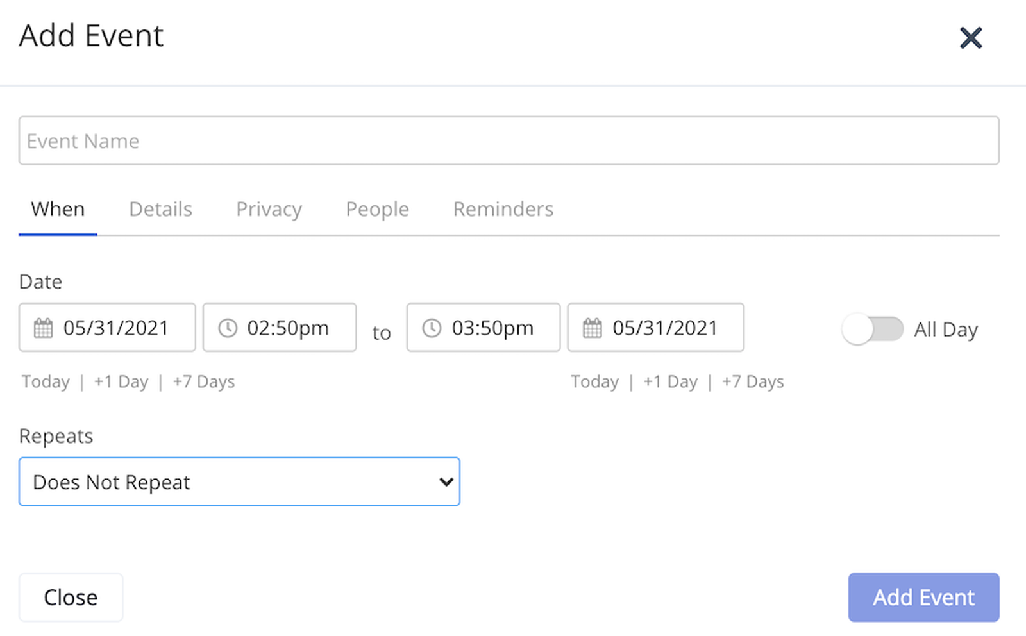Enable the All Day toggle
Viewport: 1026px width, 636px height.
tap(873, 329)
